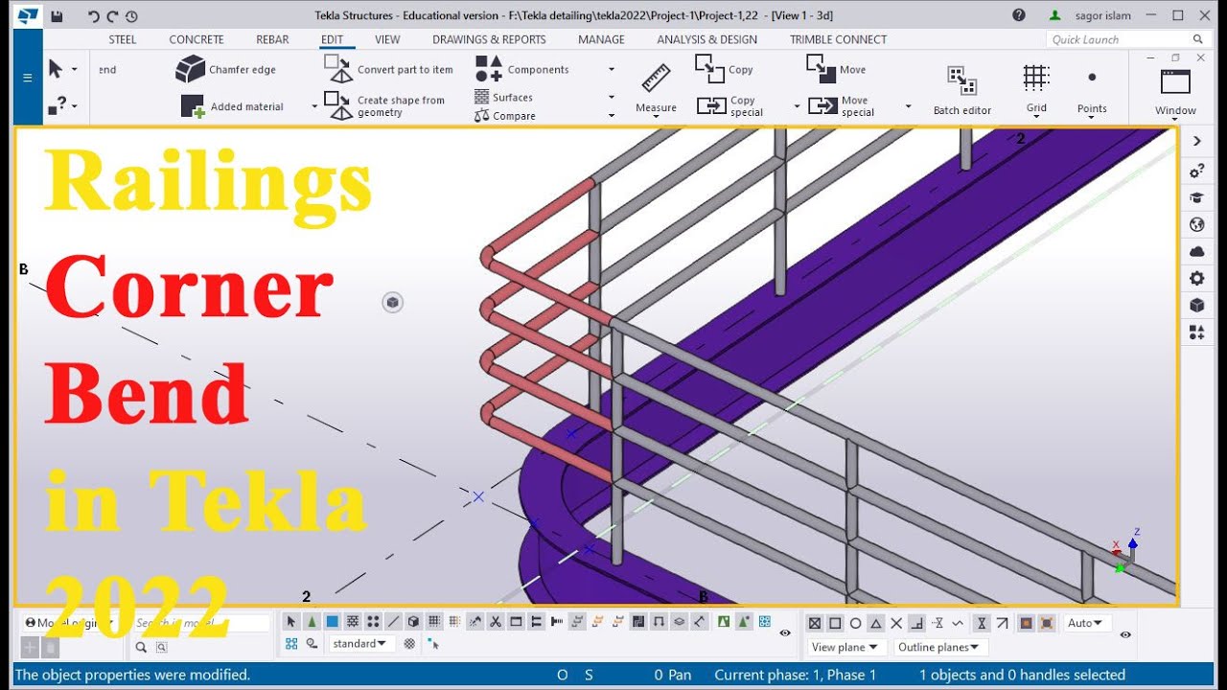
Task: Click the Copy command
Action: tap(725, 69)
